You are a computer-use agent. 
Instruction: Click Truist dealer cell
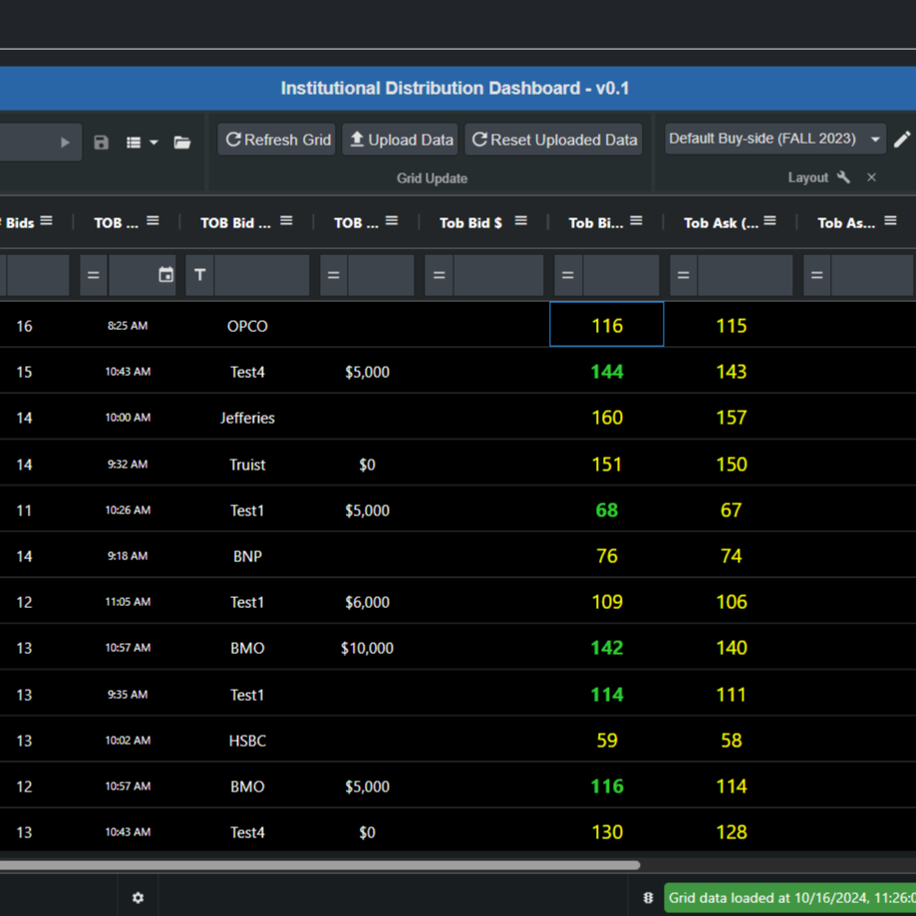pos(247,464)
